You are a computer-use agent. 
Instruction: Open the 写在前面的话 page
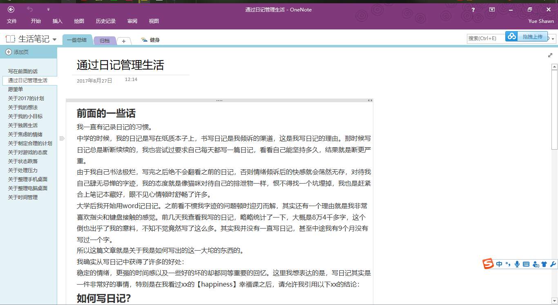tap(23, 72)
